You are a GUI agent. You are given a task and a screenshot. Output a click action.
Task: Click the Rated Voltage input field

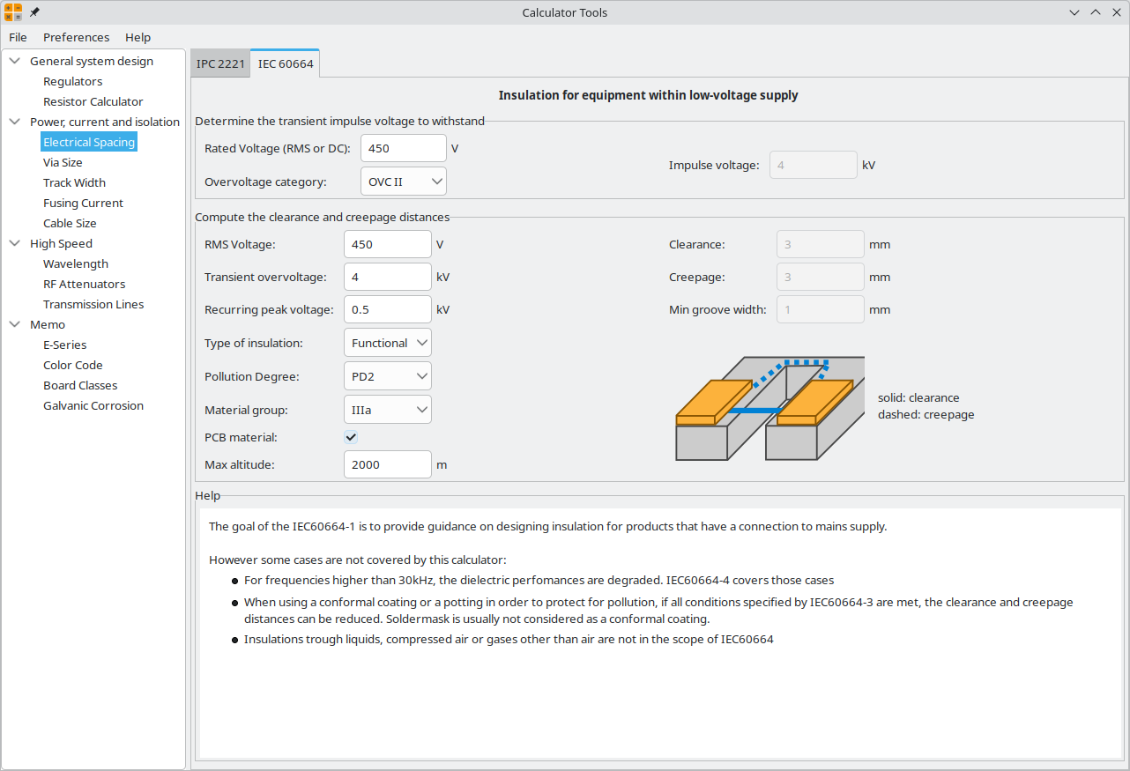404,148
